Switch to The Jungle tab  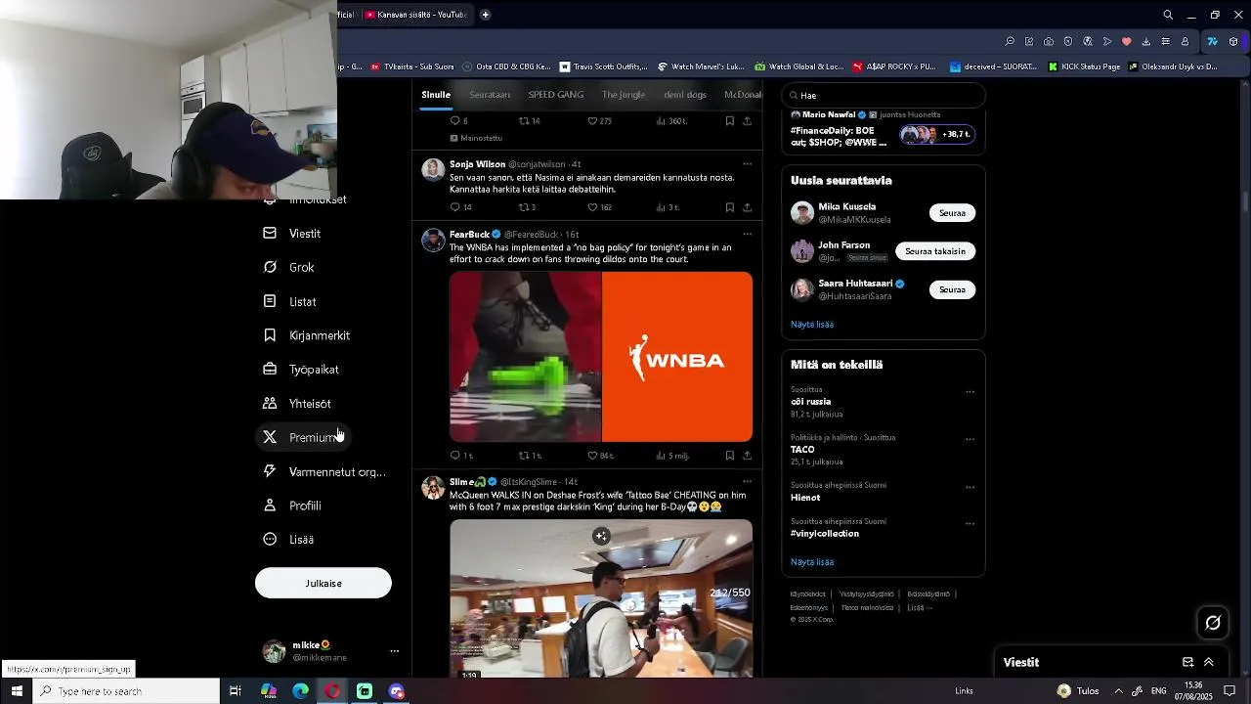click(x=624, y=95)
